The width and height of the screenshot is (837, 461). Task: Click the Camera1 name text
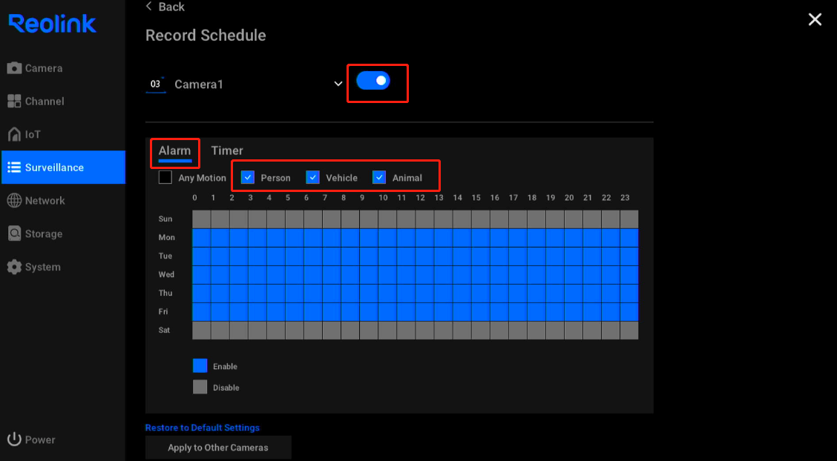tap(199, 84)
